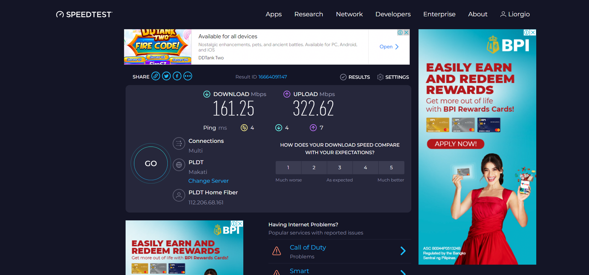Click the 'PLDT' server name
The image size is (589, 275).
click(196, 162)
